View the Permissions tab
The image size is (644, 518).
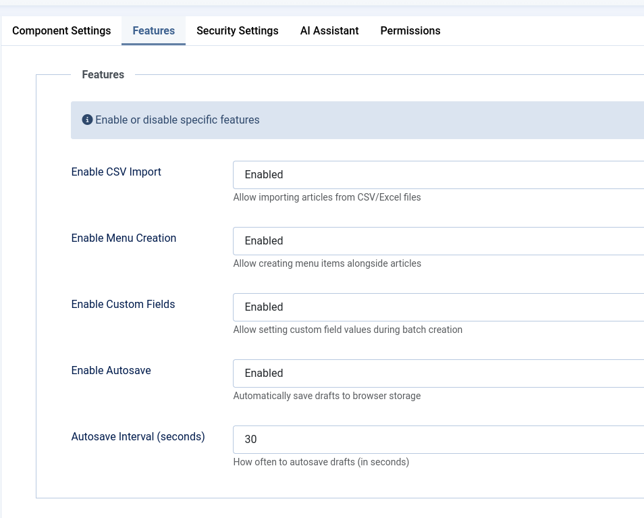coord(410,30)
